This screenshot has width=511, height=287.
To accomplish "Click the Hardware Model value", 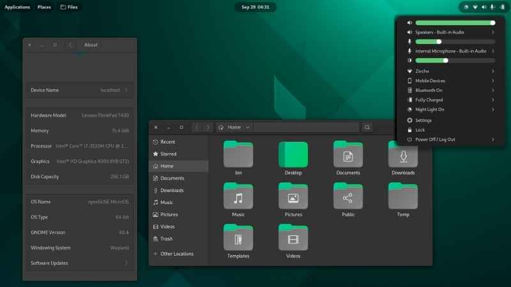I will click(x=105, y=115).
